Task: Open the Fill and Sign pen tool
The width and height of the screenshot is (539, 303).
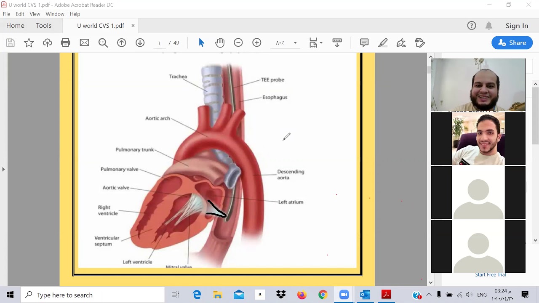Action: coord(401,43)
